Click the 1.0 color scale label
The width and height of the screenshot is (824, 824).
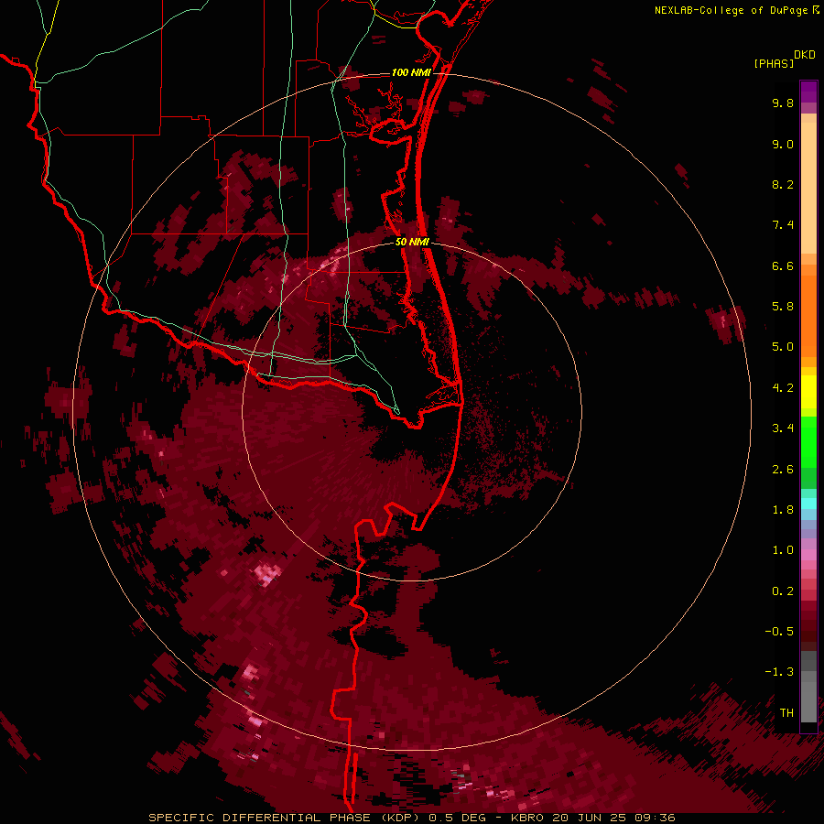(x=783, y=550)
